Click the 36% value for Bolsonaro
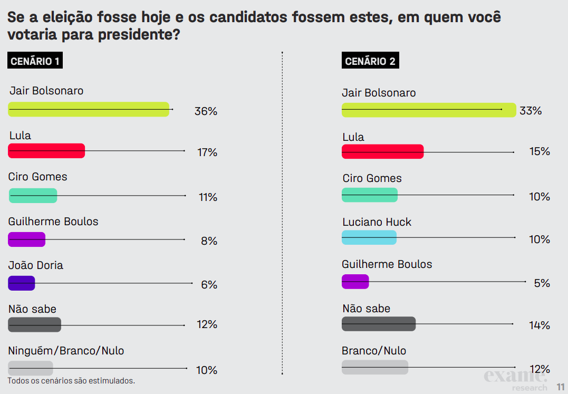 click(206, 111)
